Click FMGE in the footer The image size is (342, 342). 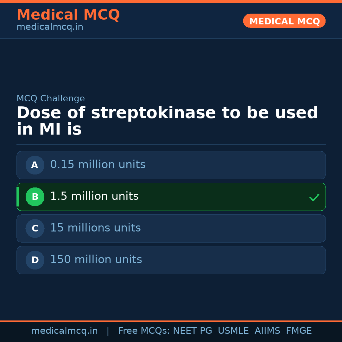(x=299, y=331)
